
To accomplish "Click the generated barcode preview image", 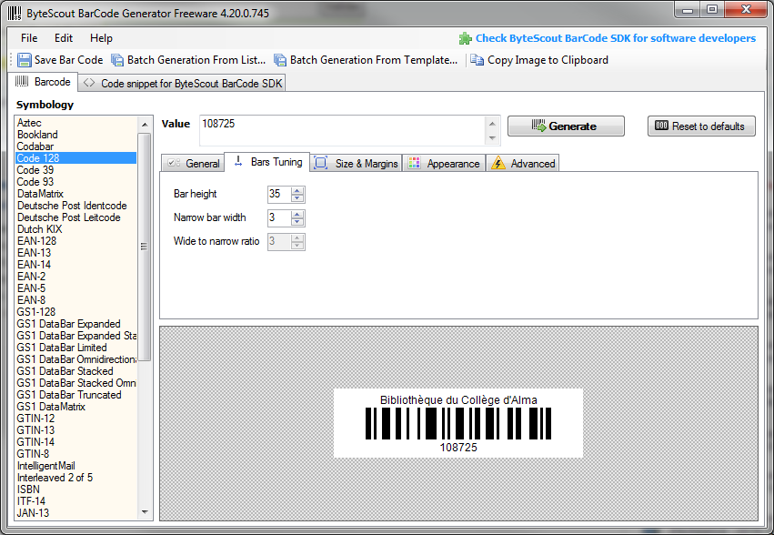I will 458,423.
